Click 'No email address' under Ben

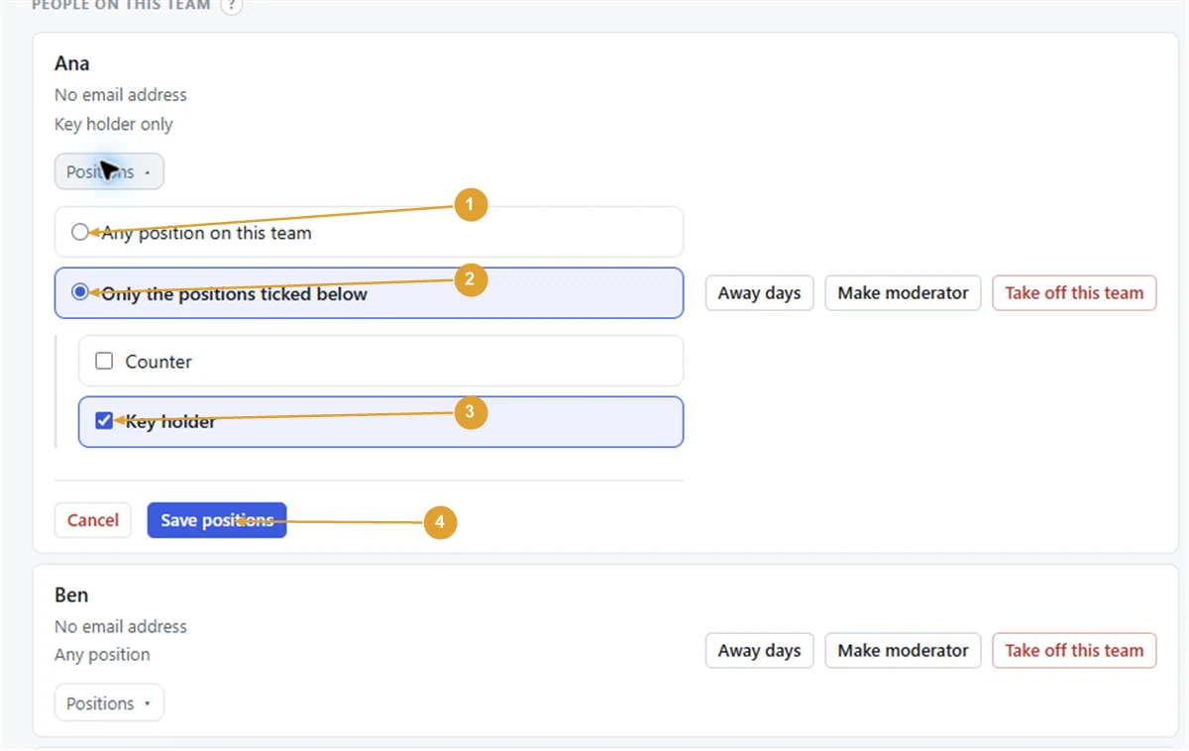(x=121, y=626)
